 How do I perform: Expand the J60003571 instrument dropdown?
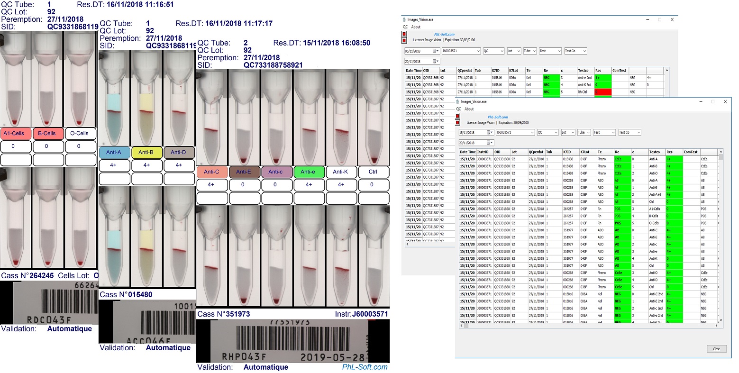click(x=532, y=132)
